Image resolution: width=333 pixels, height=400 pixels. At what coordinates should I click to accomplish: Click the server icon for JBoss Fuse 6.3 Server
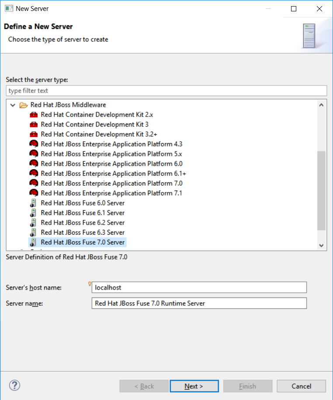point(33,232)
